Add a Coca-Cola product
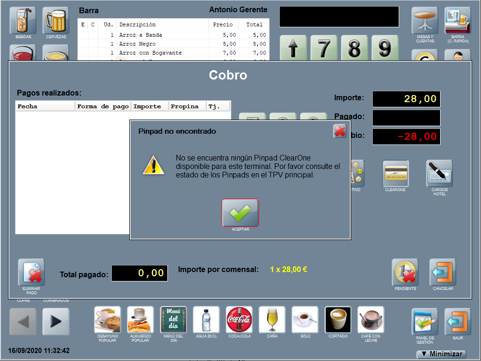This screenshot has height=361, width=481. pyautogui.click(x=239, y=320)
